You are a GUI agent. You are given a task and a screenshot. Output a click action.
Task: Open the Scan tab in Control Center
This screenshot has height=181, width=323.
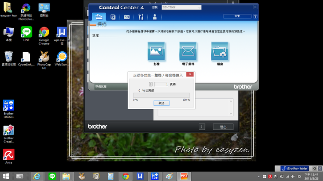click(x=99, y=17)
